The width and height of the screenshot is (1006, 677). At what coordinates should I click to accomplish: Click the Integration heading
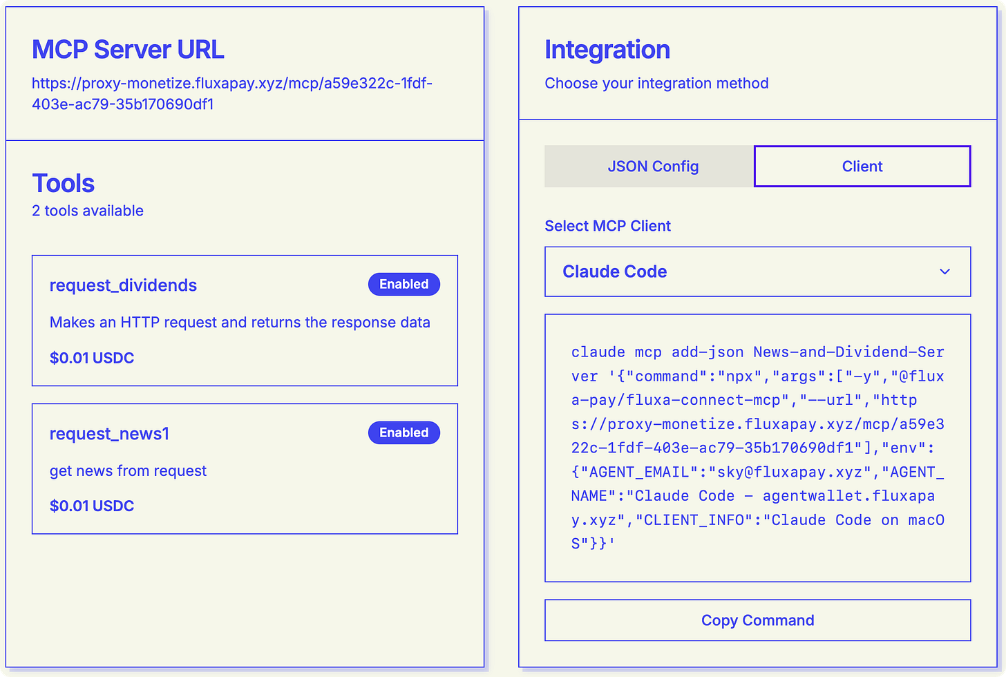(607, 50)
